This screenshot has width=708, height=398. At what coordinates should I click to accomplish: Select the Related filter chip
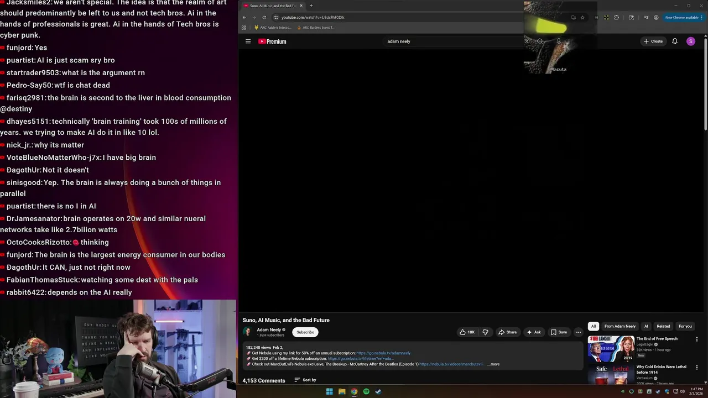click(x=663, y=326)
